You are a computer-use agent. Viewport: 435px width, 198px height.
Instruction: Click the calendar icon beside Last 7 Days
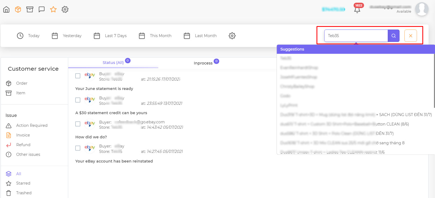[x=97, y=36]
